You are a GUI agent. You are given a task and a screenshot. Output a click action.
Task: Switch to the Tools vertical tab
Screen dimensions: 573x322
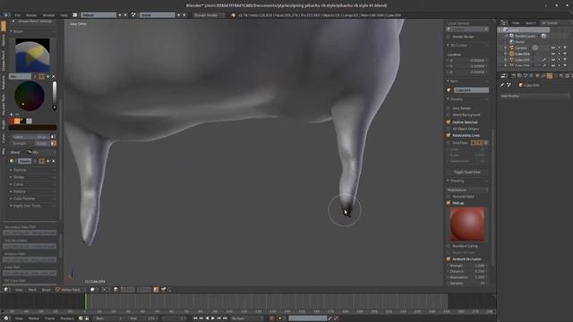pos(4,26)
